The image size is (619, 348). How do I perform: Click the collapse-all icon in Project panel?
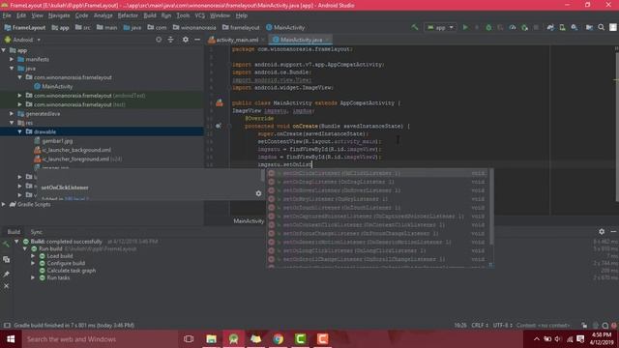[170, 40]
